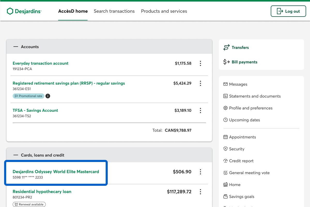Collapse the Cards, loans and credit section
The image size is (310, 207).
click(x=16, y=155)
